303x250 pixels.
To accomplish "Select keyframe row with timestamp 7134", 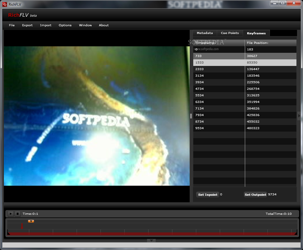I will [245, 109].
